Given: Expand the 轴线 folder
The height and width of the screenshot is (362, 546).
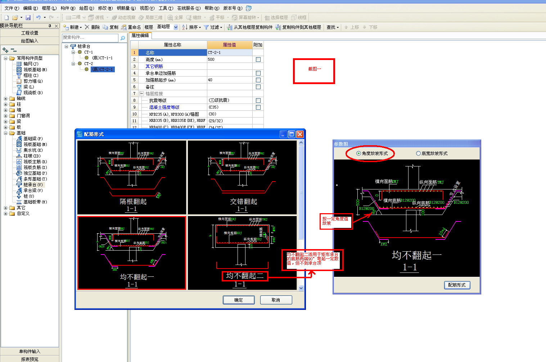Looking at the screenshot, I should pos(6,98).
